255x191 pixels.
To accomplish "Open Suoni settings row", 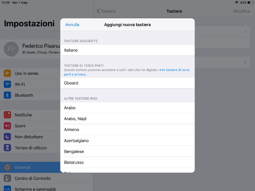I will [x=30, y=126].
